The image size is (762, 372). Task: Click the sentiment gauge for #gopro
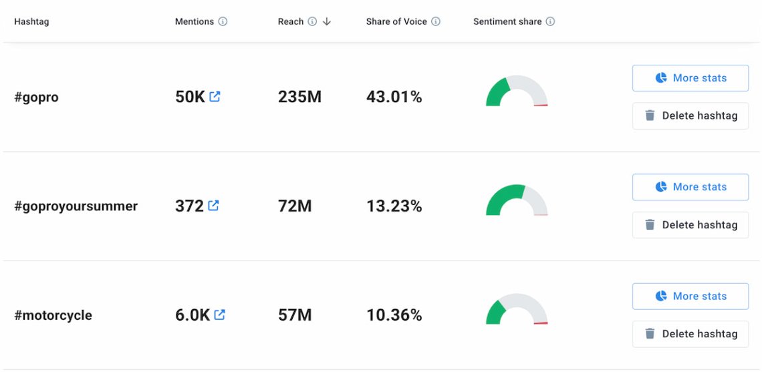517,91
